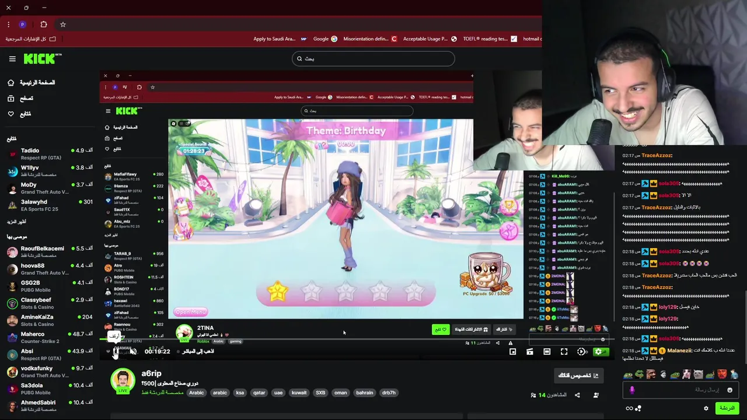Open Tadido channel in sidebar
The height and width of the screenshot is (420, 747).
pyautogui.click(x=50, y=154)
